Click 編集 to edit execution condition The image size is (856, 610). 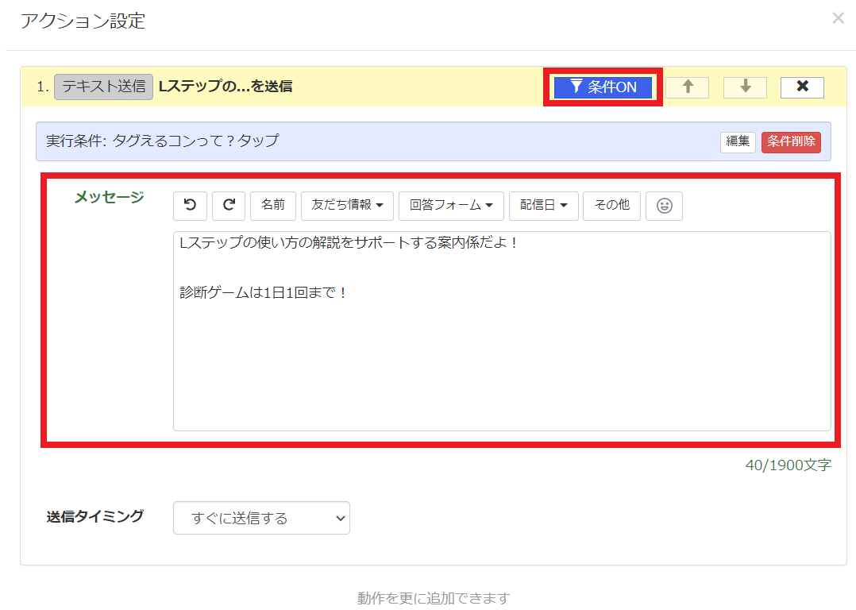click(738, 142)
